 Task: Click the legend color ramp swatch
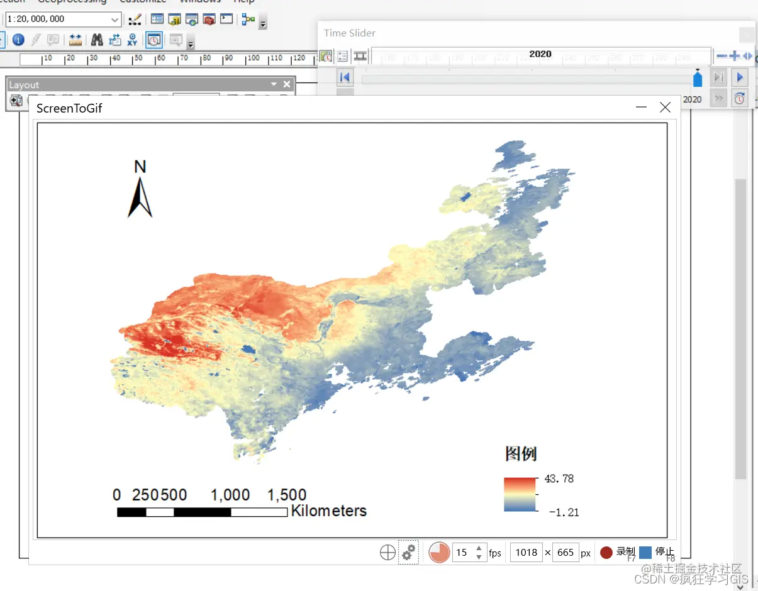(x=520, y=495)
